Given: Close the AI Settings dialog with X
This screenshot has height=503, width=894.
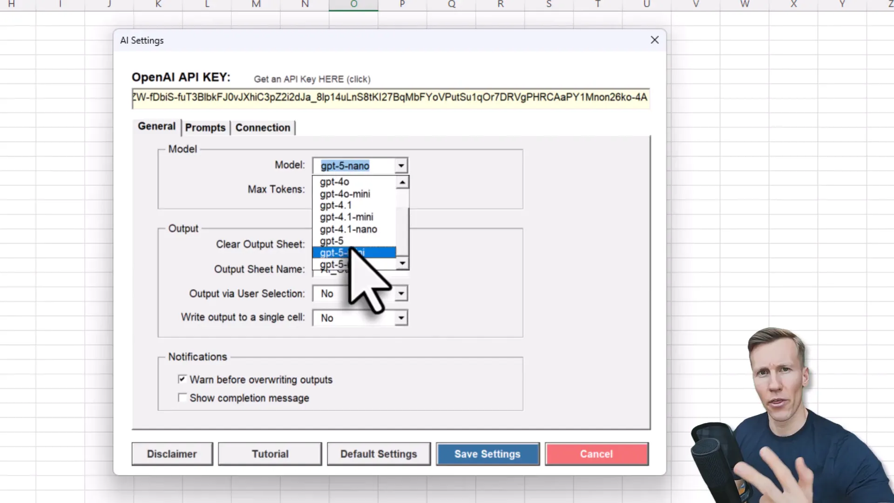Looking at the screenshot, I should pos(654,40).
